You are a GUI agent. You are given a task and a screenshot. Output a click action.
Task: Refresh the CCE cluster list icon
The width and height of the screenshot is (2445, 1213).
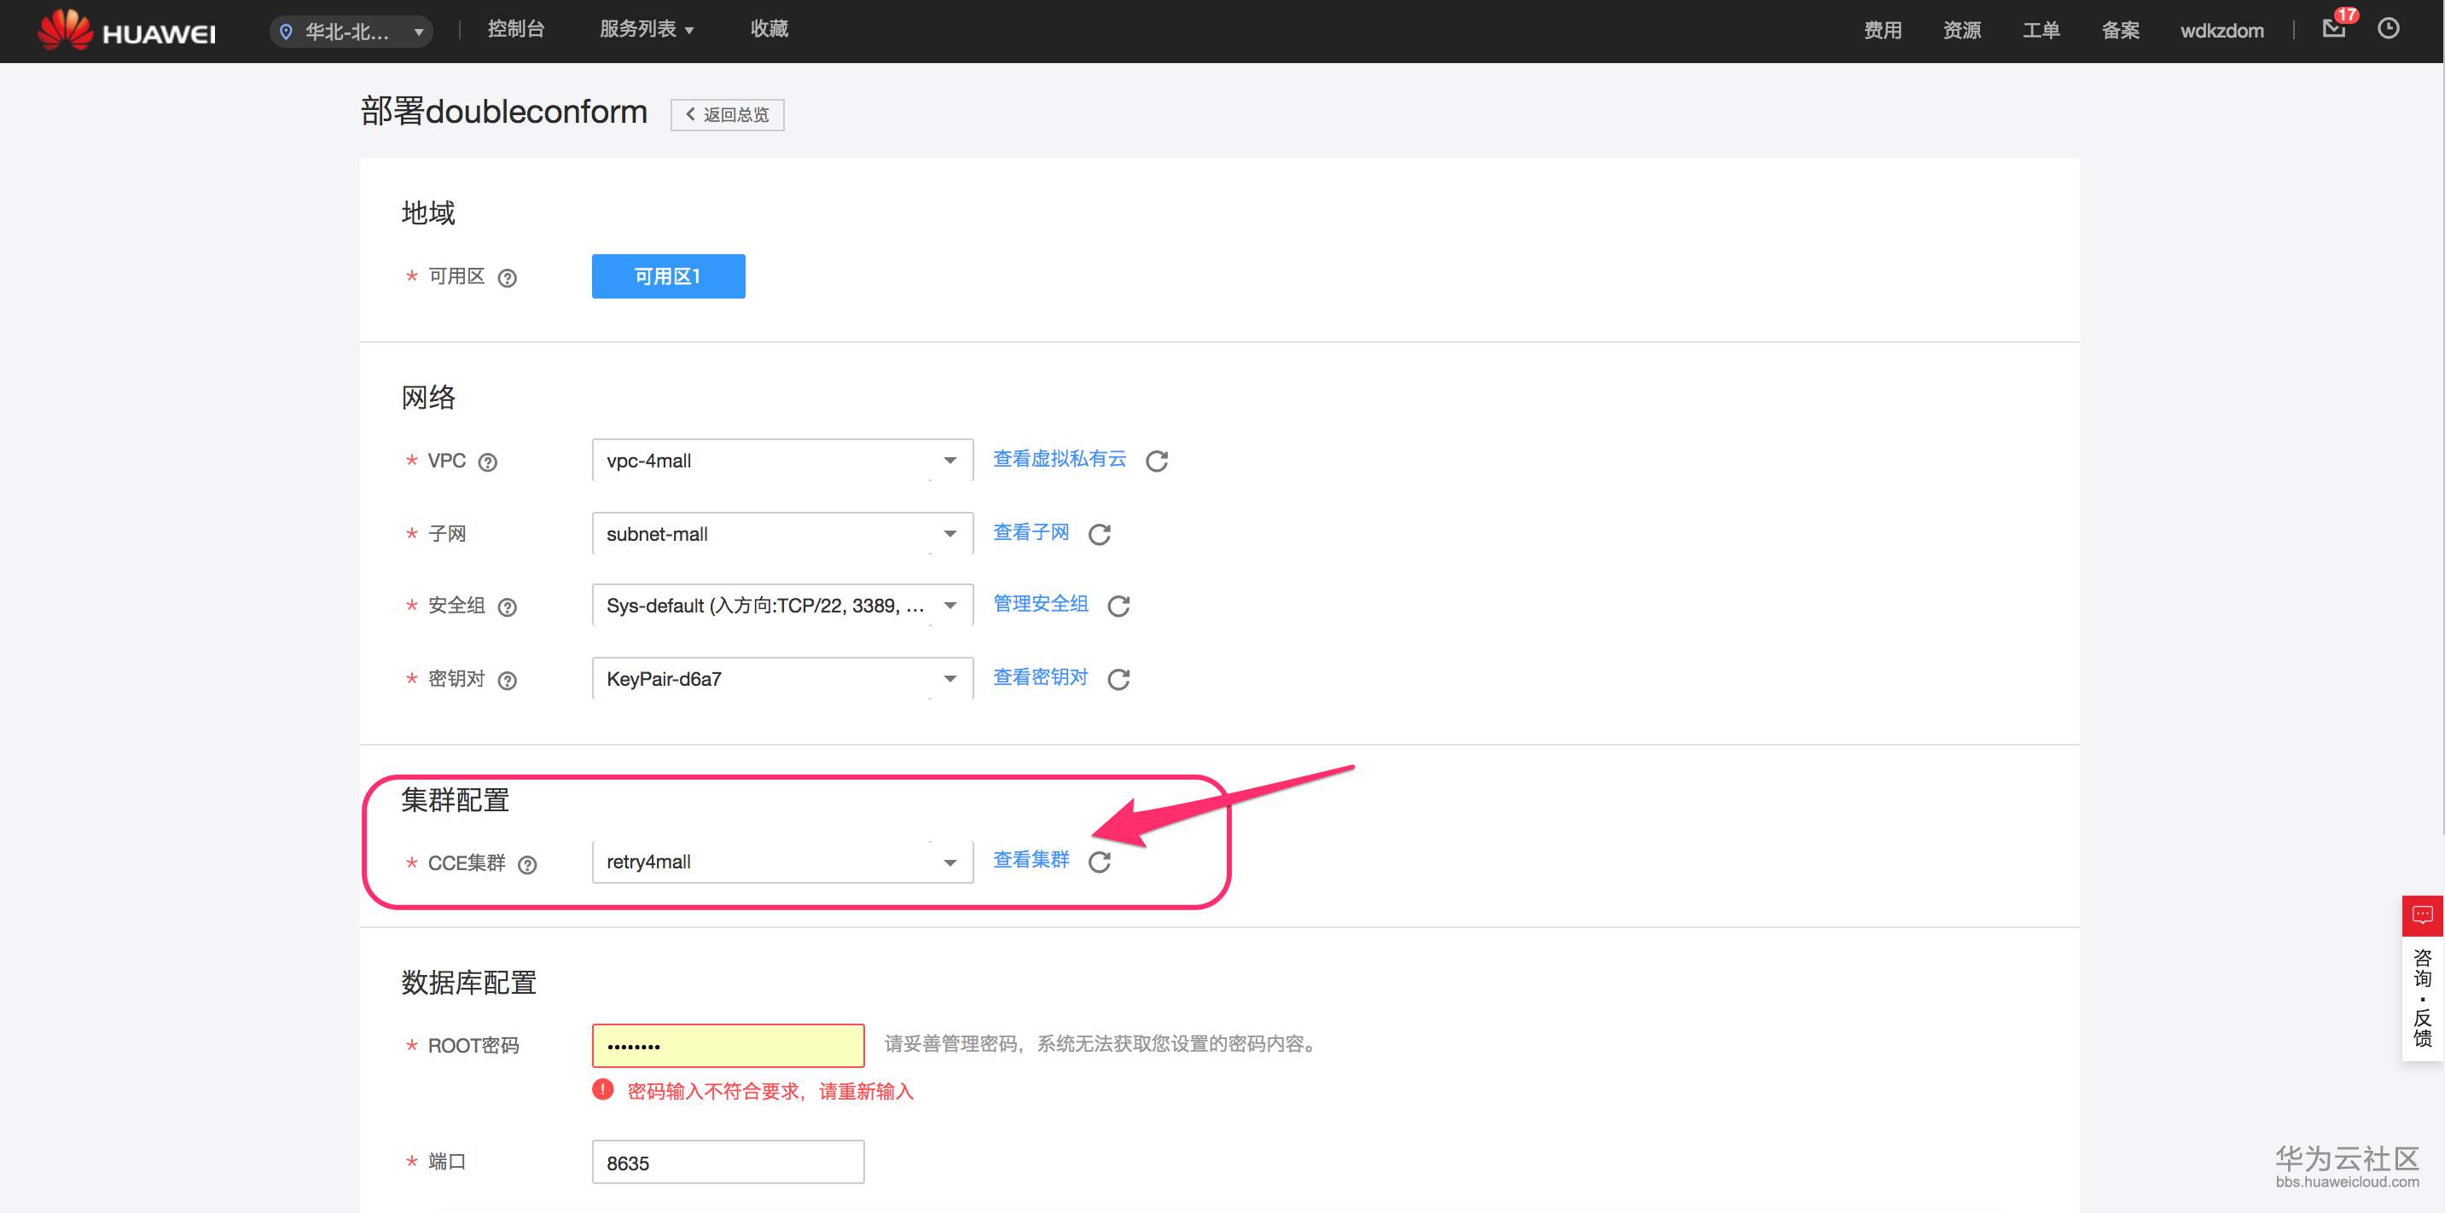click(1099, 862)
